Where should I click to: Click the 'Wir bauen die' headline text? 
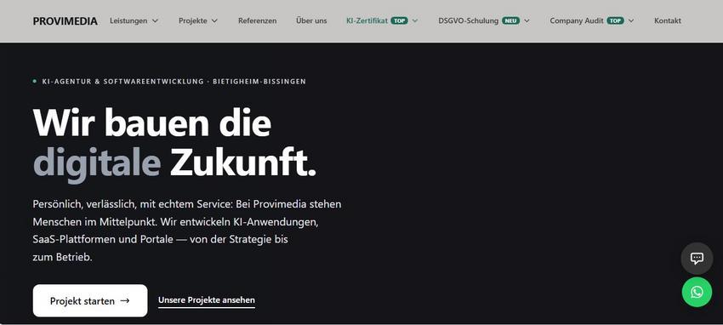152,123
